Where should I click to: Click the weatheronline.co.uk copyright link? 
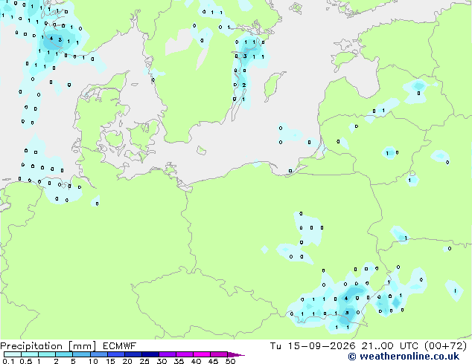[x=404, y=357]
